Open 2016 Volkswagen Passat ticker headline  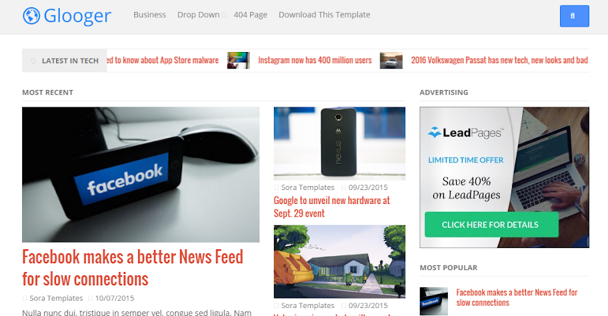click(x=499, y=60)
